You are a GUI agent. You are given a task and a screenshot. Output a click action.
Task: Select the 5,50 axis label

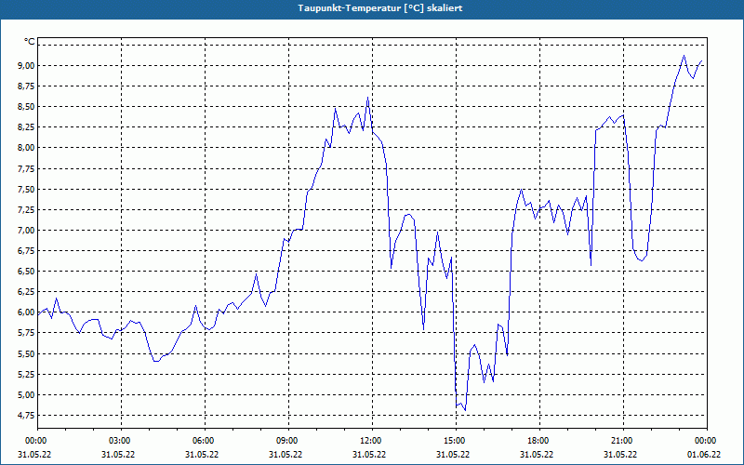tap(27, 353)
